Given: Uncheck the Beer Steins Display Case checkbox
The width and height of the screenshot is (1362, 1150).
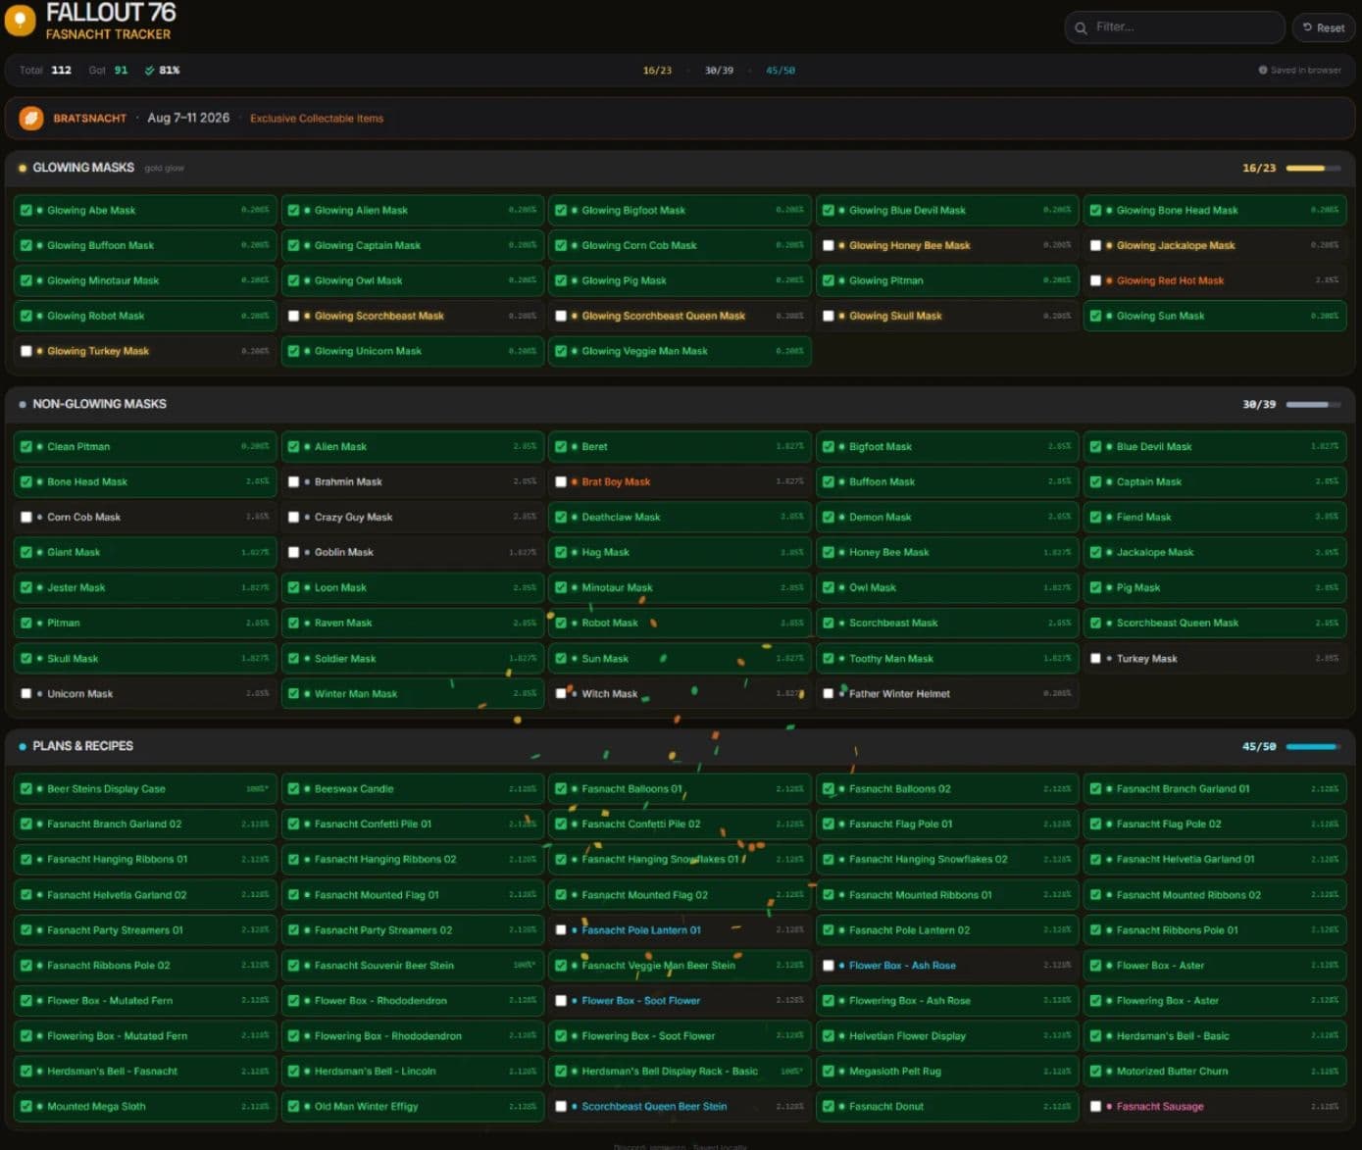Looking at the screenshot, I should 26,789.
